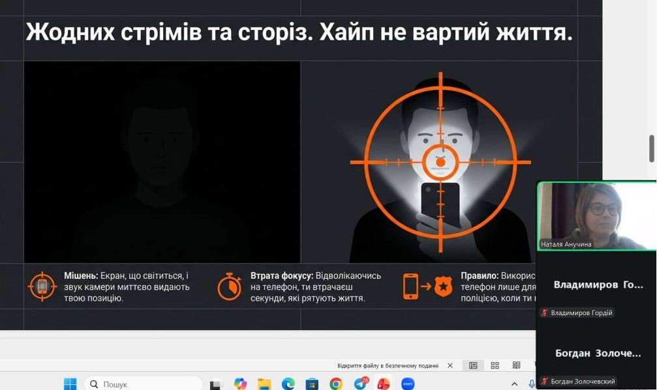Open the Windows Start menu
657x390 pixels.
[70, 383]
